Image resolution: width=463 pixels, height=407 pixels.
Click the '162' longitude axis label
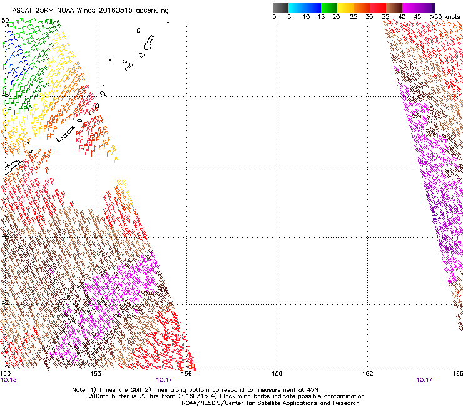(x=367, y=374)
